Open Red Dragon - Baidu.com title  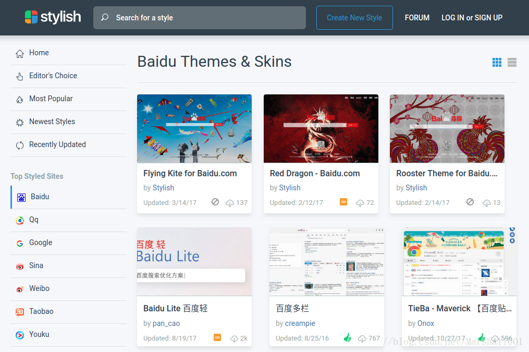[x=315, y=174]
